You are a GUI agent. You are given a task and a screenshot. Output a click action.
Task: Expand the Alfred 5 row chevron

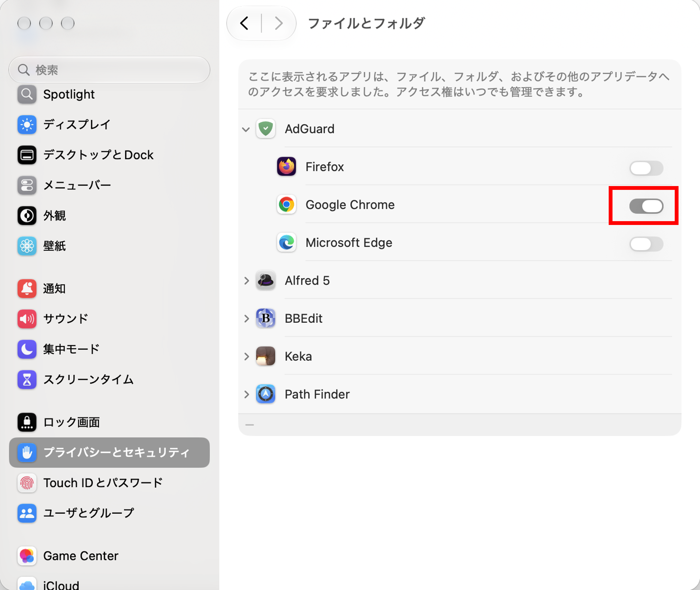point(246,281)
